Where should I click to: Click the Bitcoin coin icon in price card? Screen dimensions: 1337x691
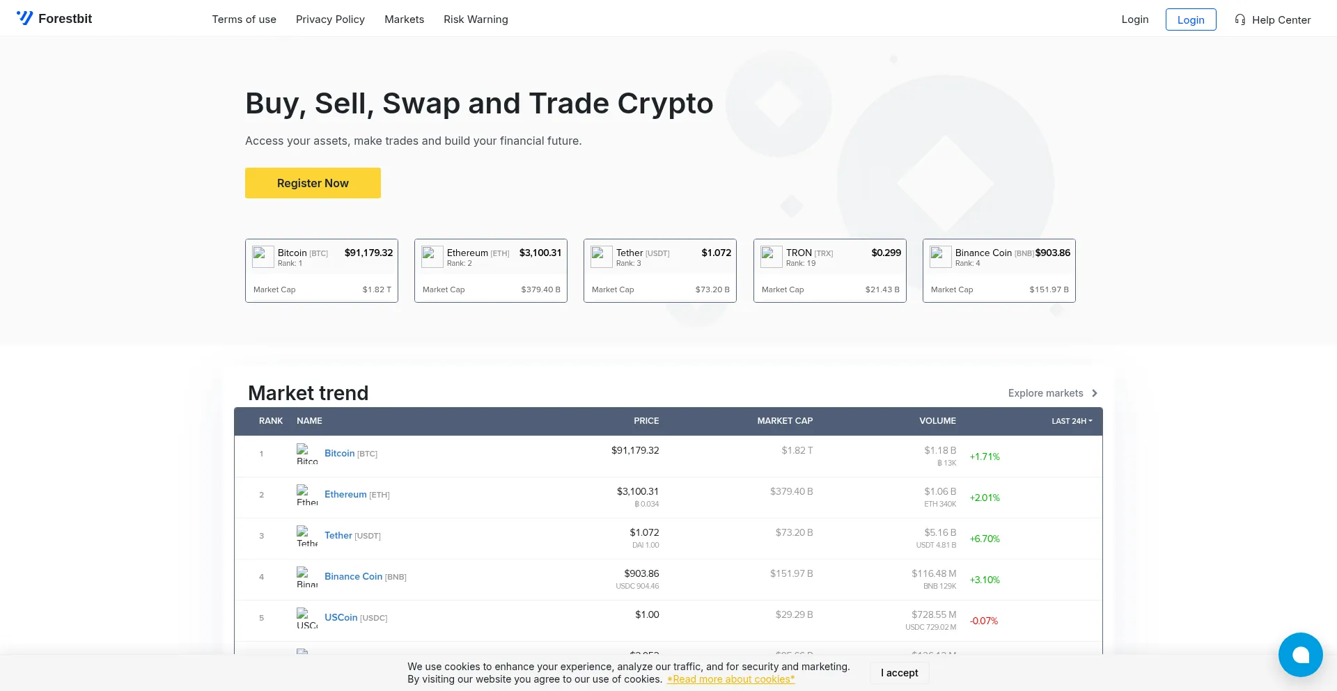point(263,256)
